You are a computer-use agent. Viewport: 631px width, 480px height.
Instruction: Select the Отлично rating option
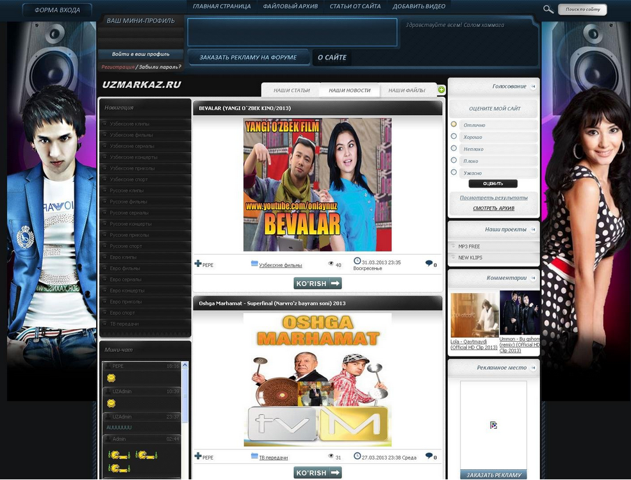[x=454, y=124]
